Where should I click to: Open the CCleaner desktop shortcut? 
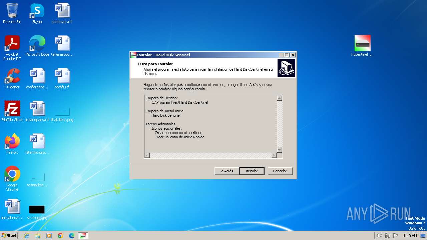pyautogui.click(x=12, y=79)
